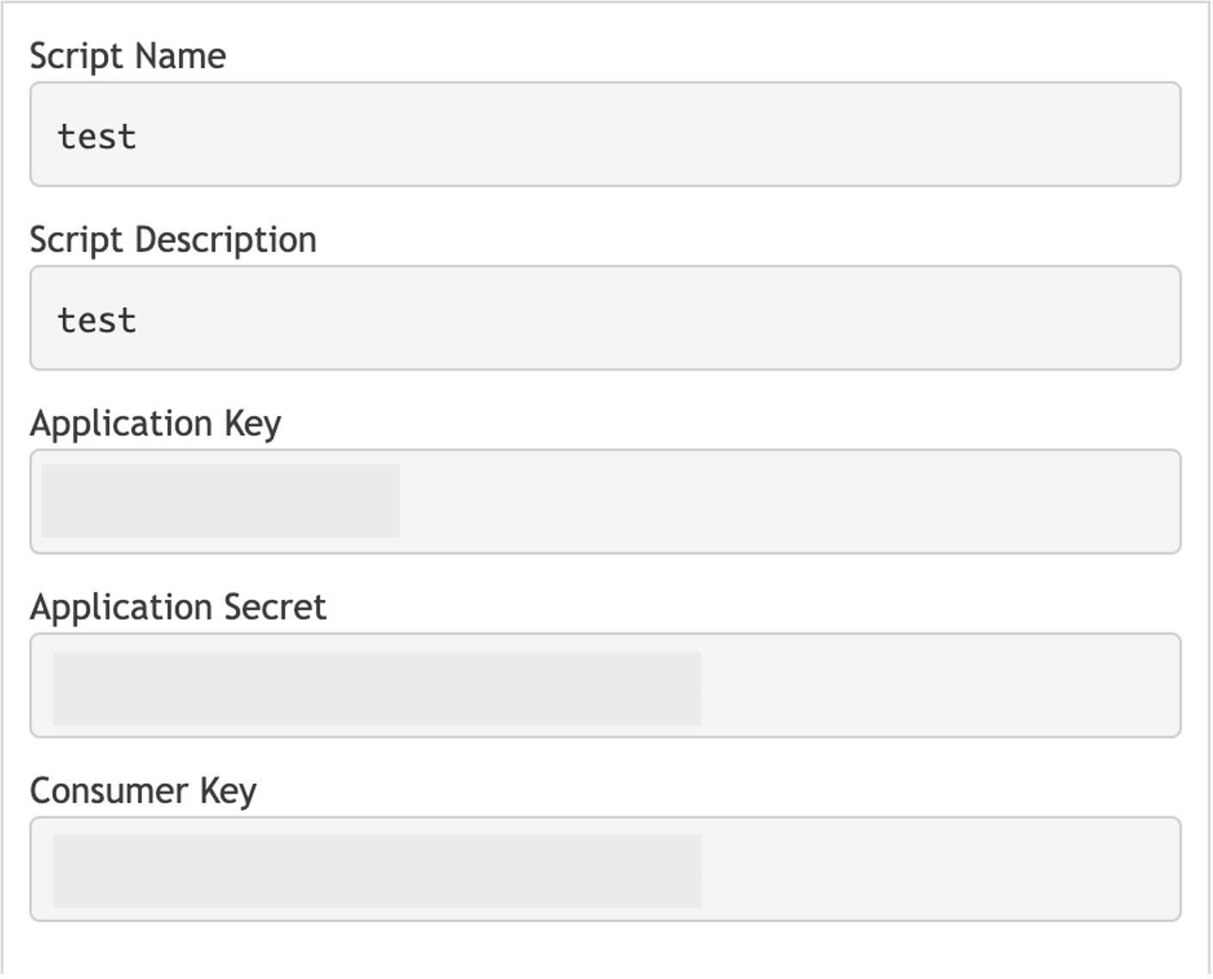Click empty space after Consumer Key value
The image size is (1213, 979).
(x=930, y=869)
